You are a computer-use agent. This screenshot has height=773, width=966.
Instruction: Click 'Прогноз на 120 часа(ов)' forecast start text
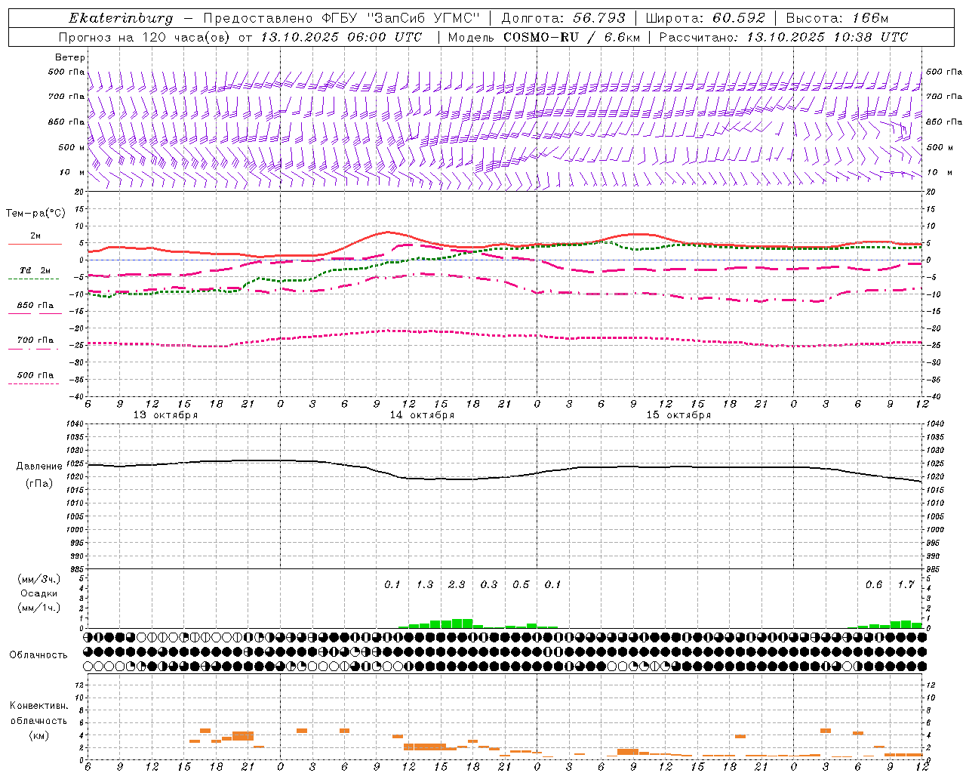145,37
